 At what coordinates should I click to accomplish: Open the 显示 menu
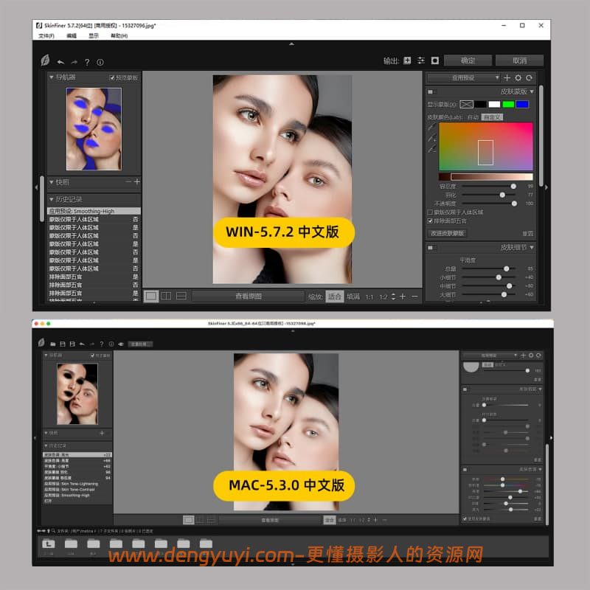coord(94,35)
